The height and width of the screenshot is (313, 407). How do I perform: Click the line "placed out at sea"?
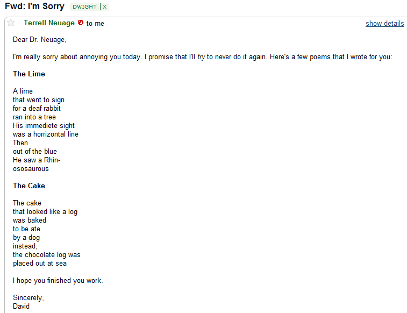[40, 263]
